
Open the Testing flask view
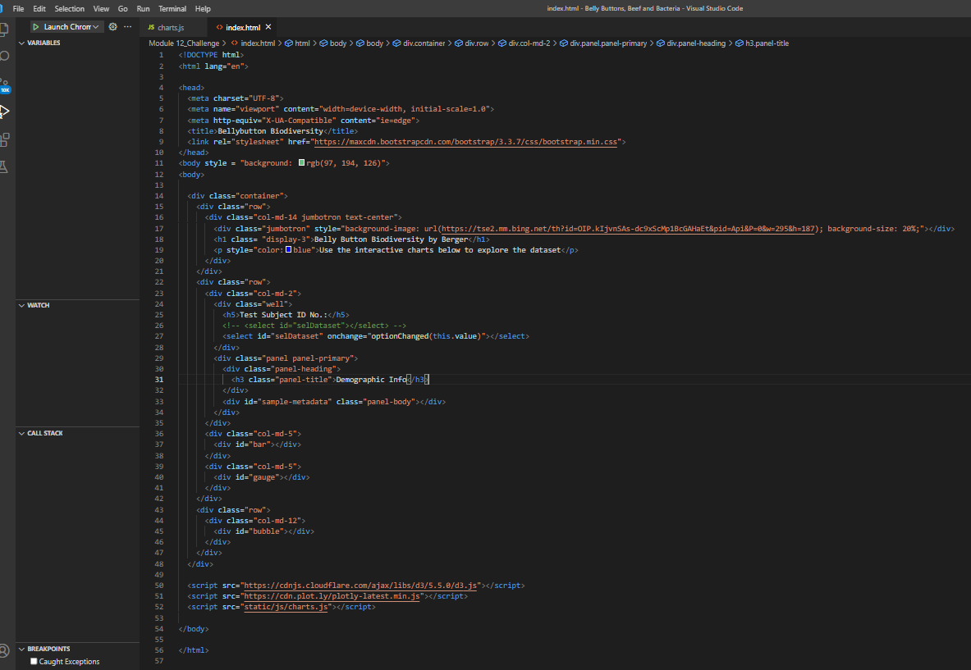(x=4, y=167)
